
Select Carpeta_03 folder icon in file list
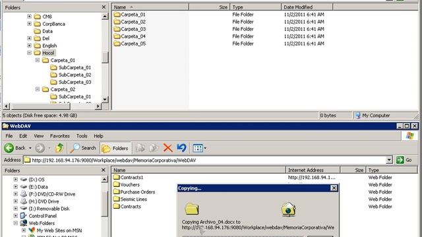pyautogui.click(x=117, y=29)
